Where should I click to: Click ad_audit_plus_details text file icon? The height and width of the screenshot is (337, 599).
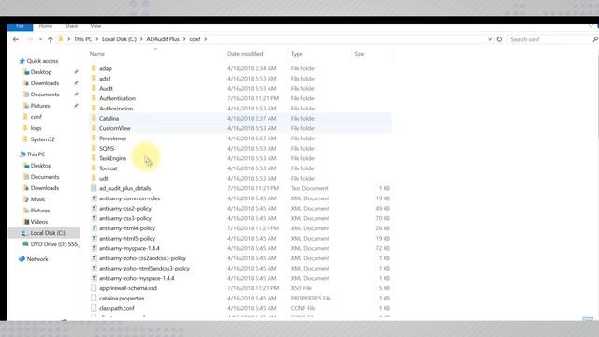94,188
